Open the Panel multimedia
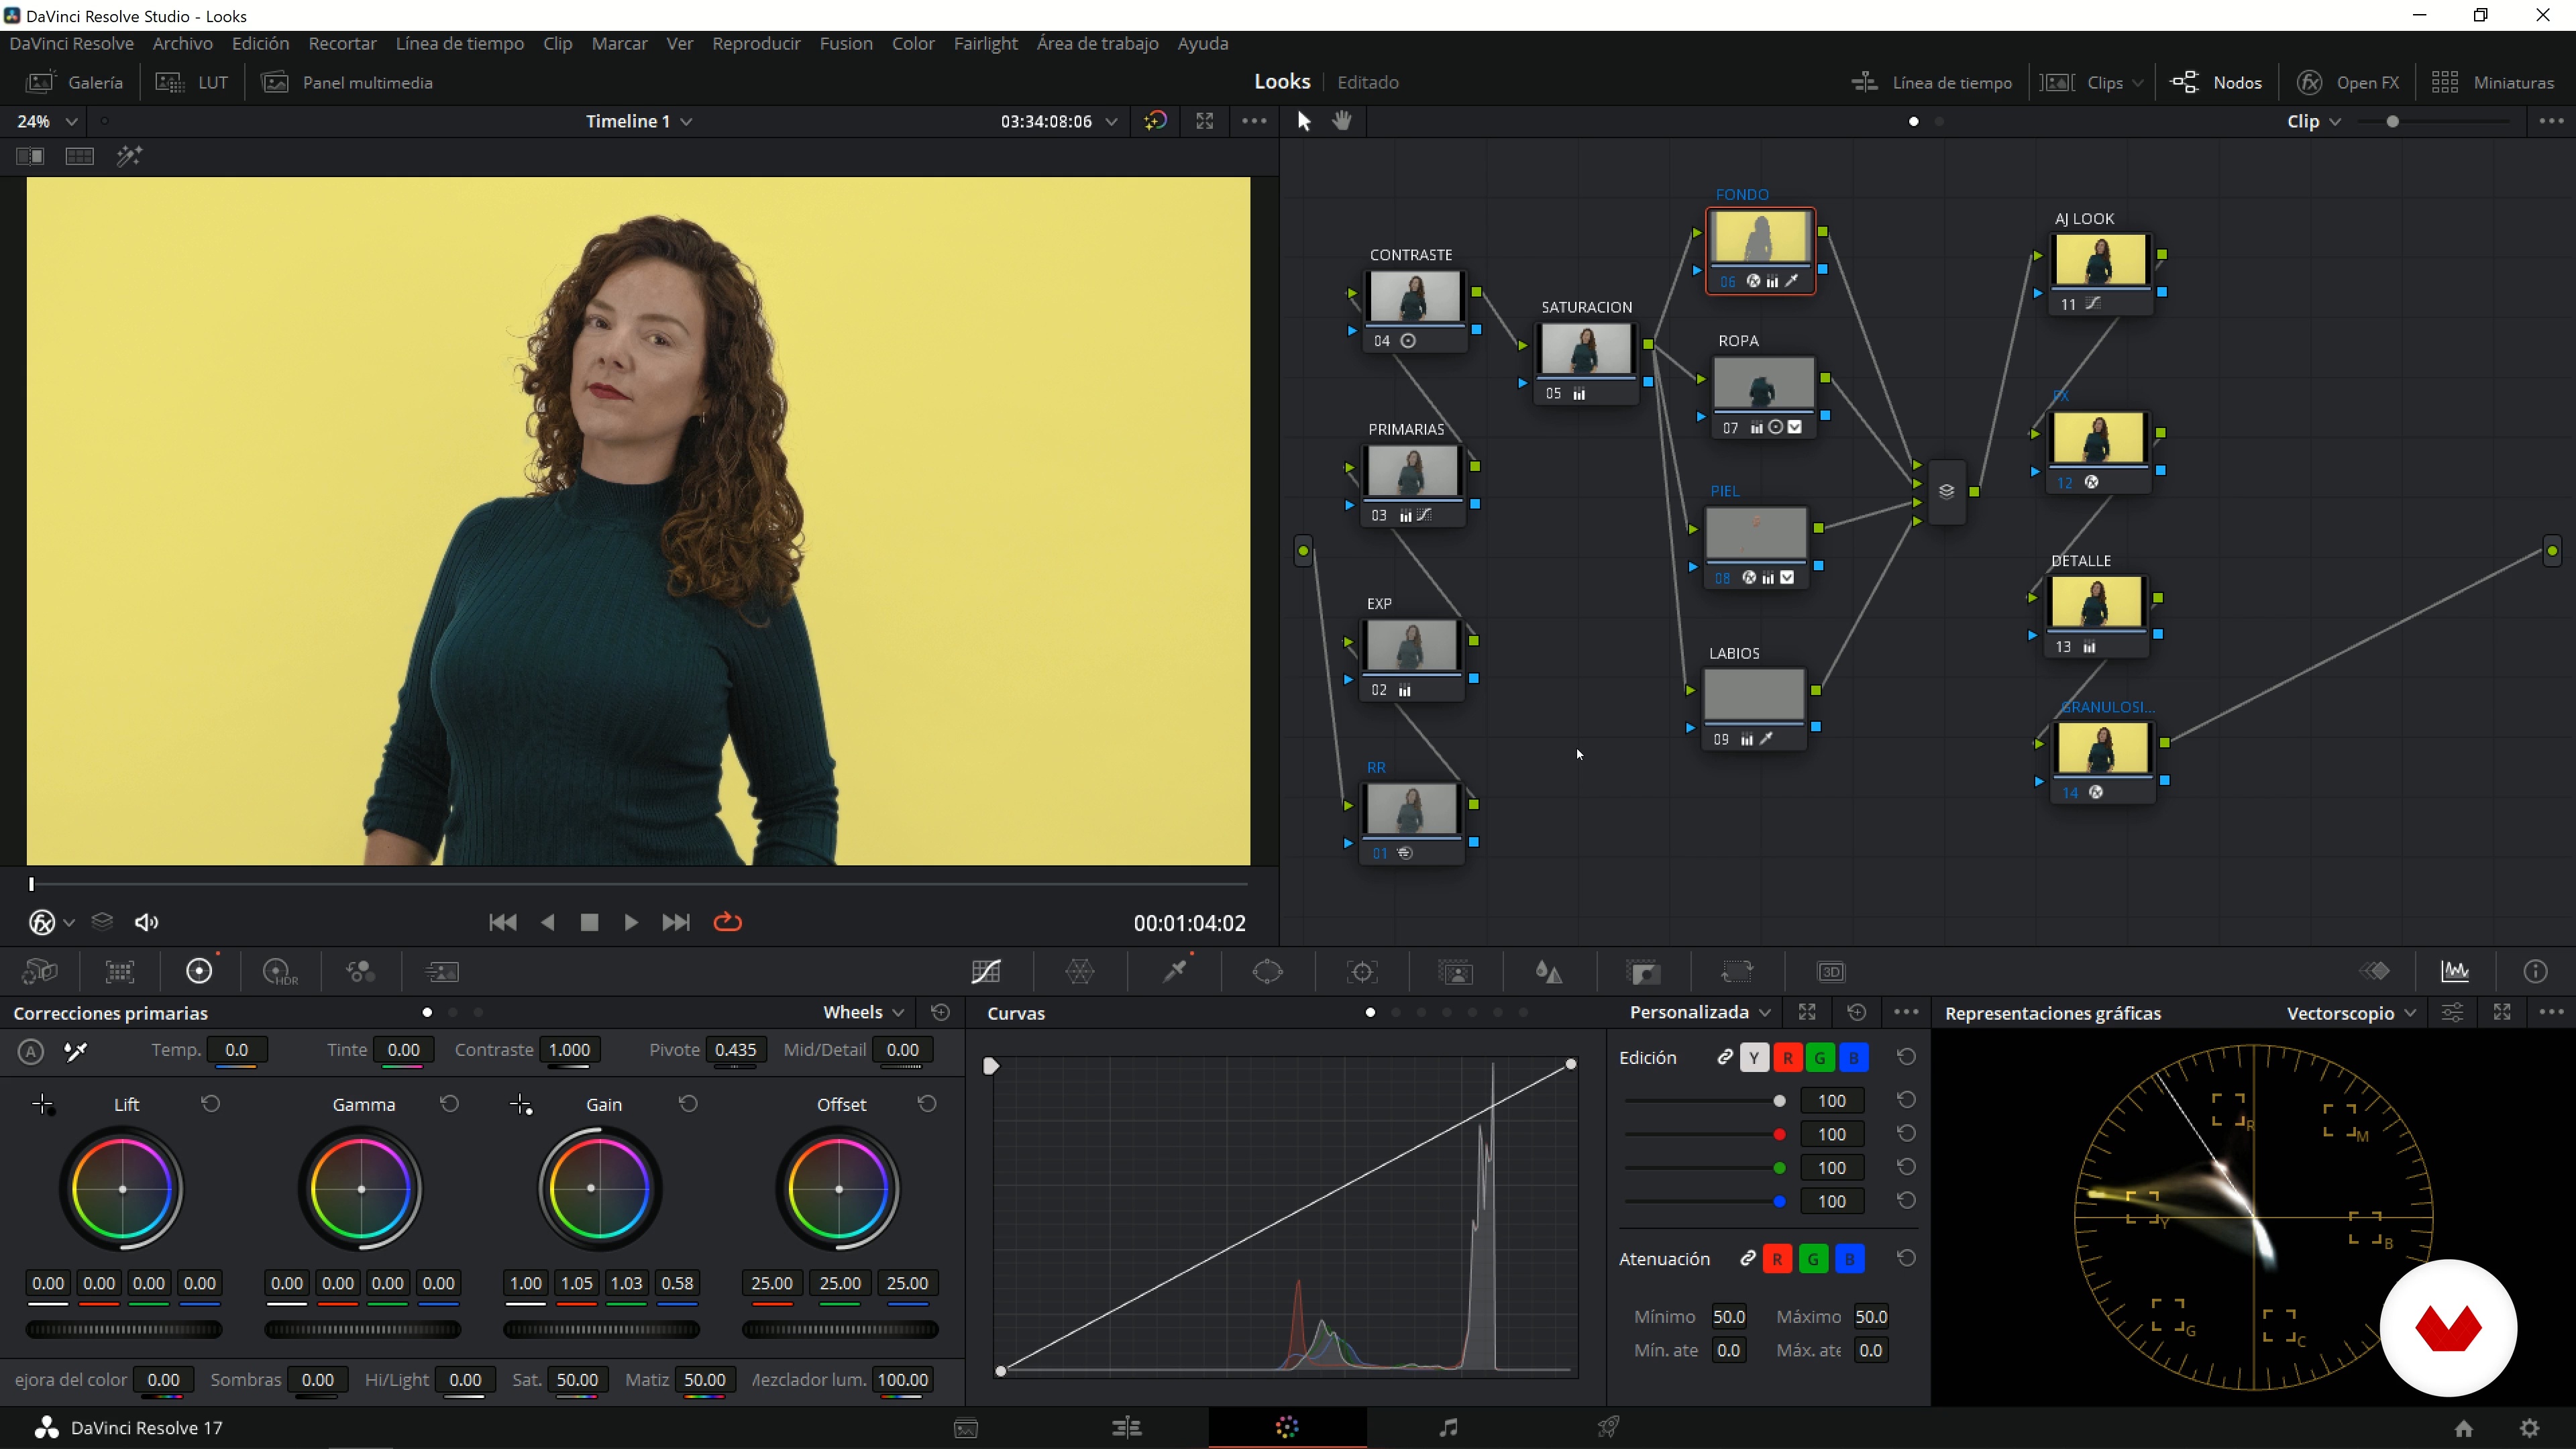This screenshot has height=1449, width=2576. tap(347, 82)
